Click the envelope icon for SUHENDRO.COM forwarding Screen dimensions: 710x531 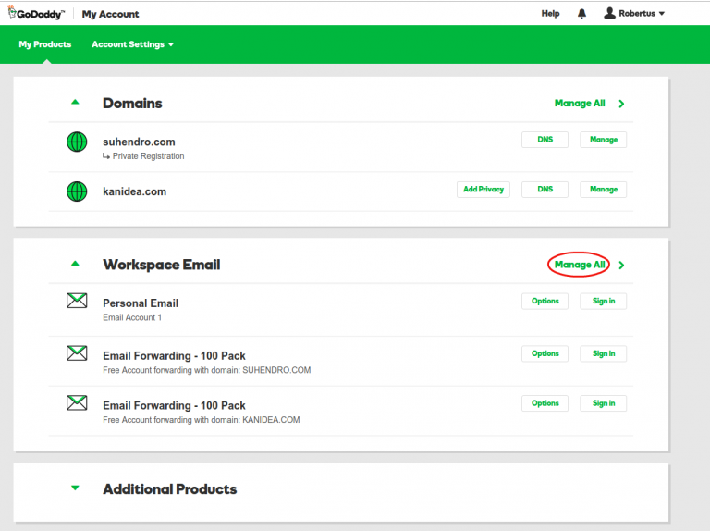coord(77,353)
